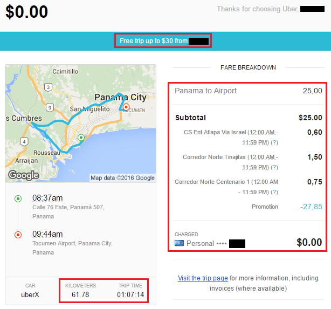Viewport: 331px width, 309px height.
Task: Click the red dropoff dot beside 09:44am
Action: 18,235
